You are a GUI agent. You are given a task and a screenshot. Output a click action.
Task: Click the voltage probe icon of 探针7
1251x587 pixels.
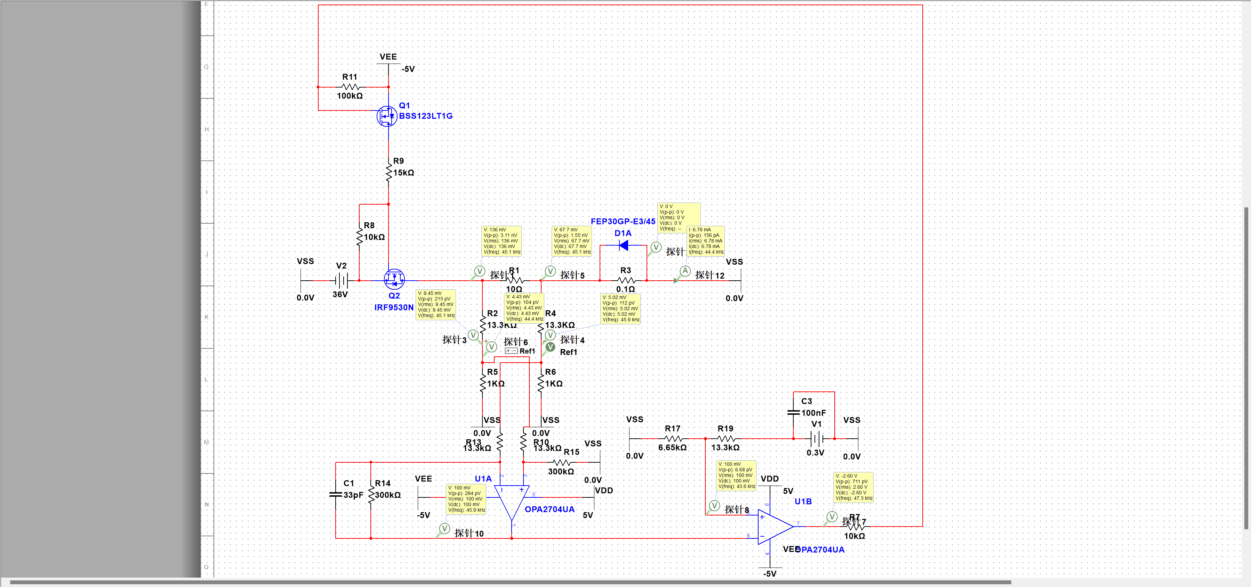[x=832, y=516]
